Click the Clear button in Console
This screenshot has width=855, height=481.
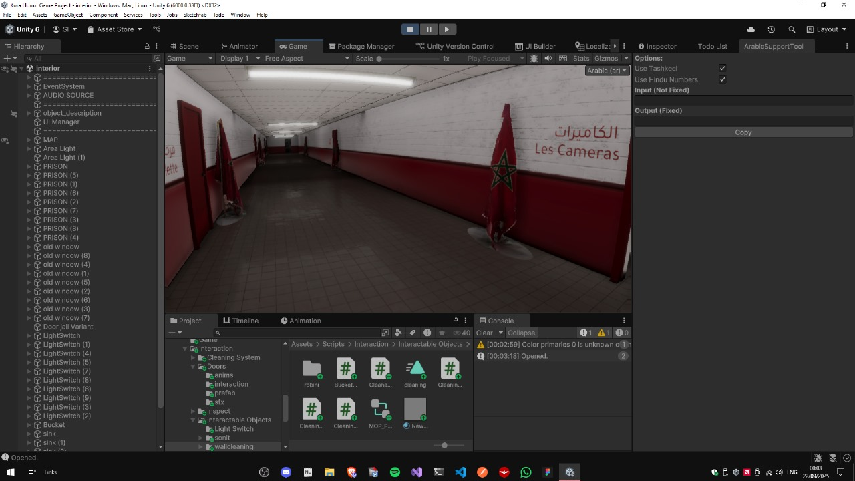click(x=484, y=333)
